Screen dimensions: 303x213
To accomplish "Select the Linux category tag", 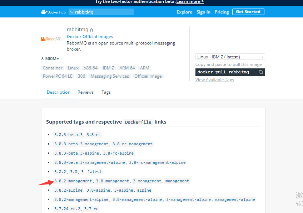I will pyautogui.click(x=73, y=68).
